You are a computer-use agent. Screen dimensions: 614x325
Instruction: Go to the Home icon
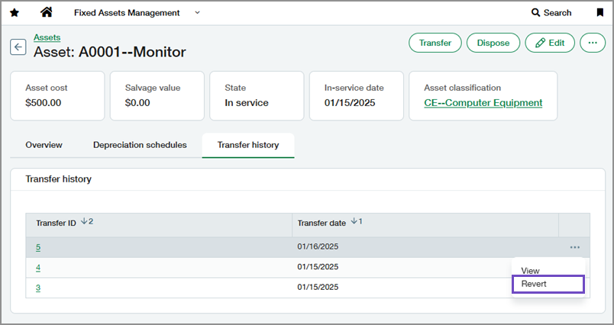tap(47, 12)
